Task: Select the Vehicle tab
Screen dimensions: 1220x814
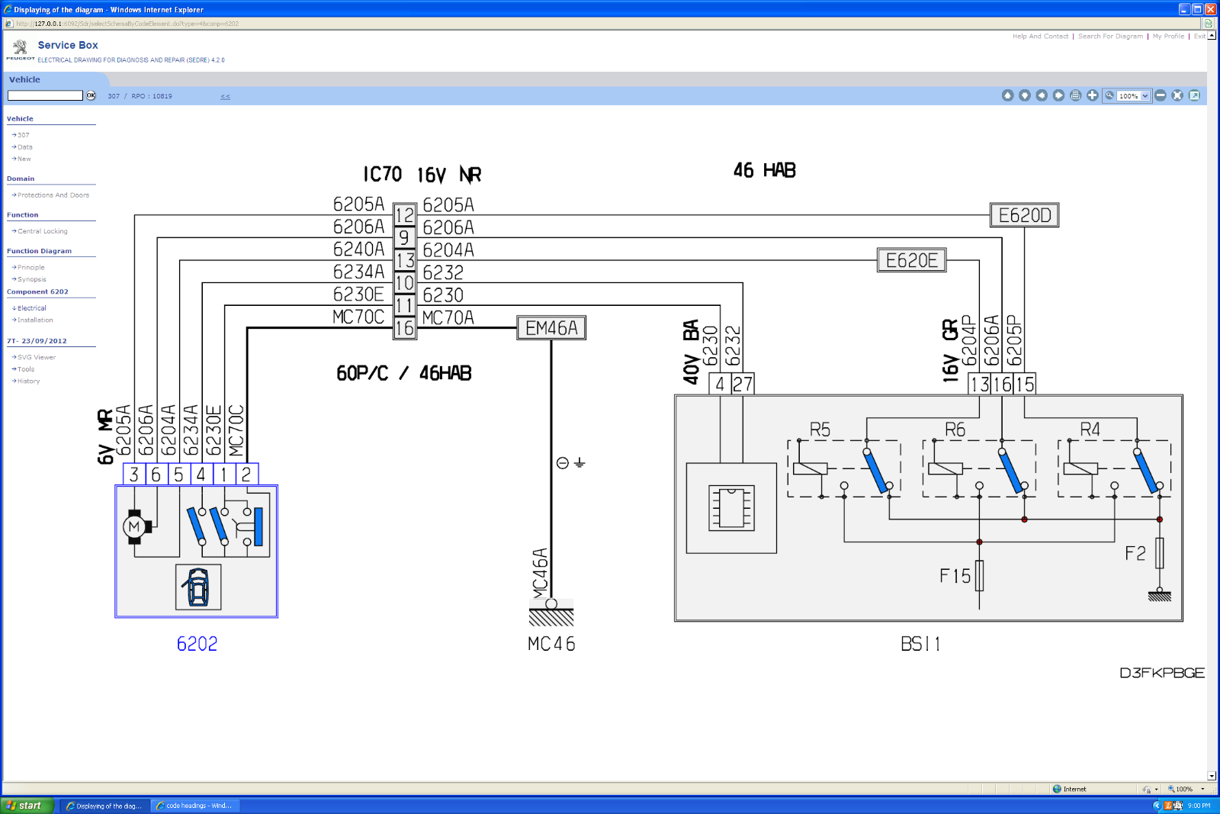Action: 25,79
